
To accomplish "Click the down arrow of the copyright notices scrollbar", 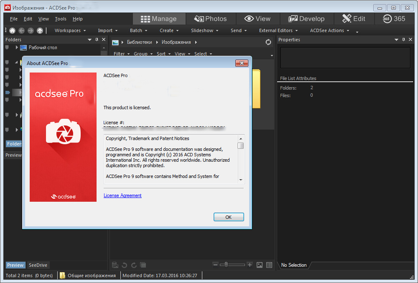I will tap(241, 180).
